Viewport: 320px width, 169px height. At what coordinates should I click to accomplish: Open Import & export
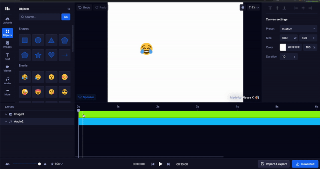pos(274,164)
